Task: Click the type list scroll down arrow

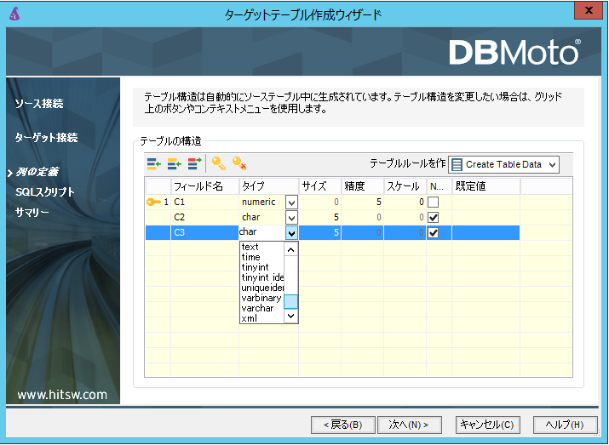Action: pyautogui.click(x=291, y=316)
